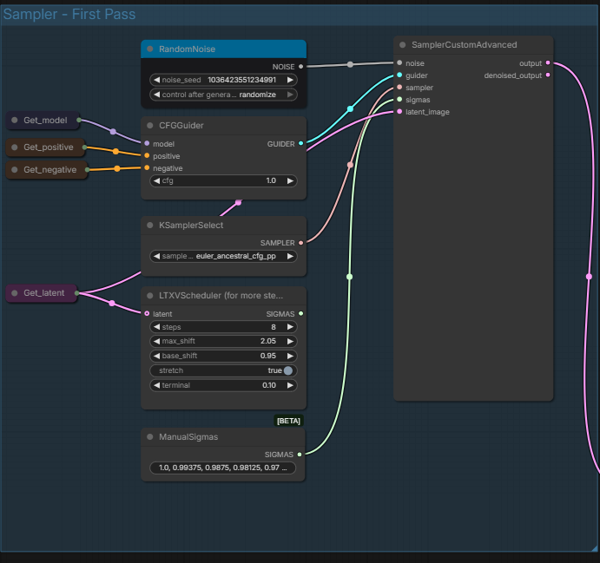Viewport: 600px width, 563px height.
Task: Collapse the CFGGuider node via its header dot
Action: (150, 126)
